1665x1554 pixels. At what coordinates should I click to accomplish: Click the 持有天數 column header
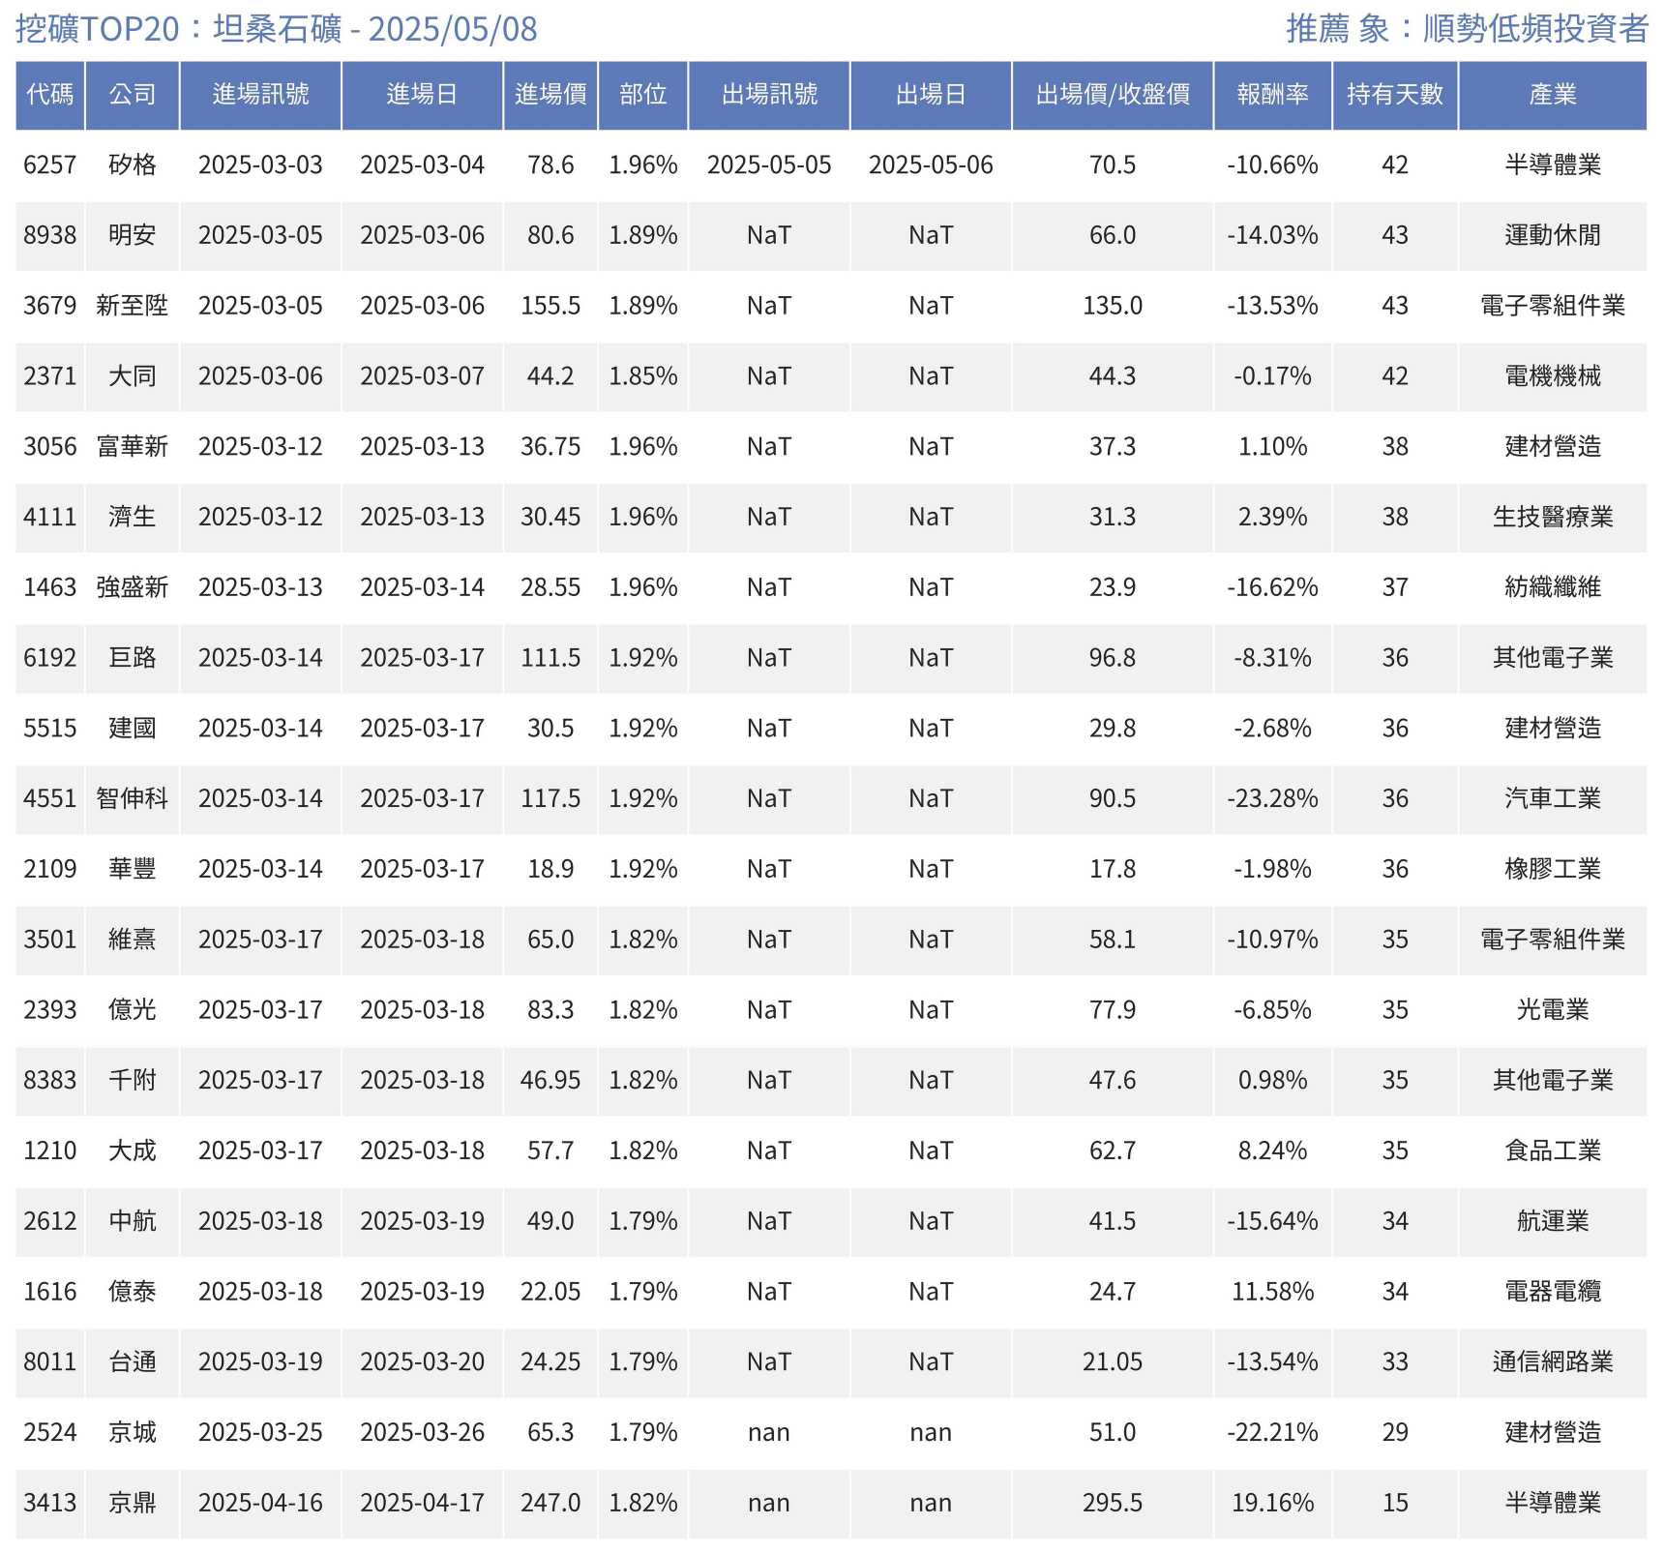(x=1395, y=95)
